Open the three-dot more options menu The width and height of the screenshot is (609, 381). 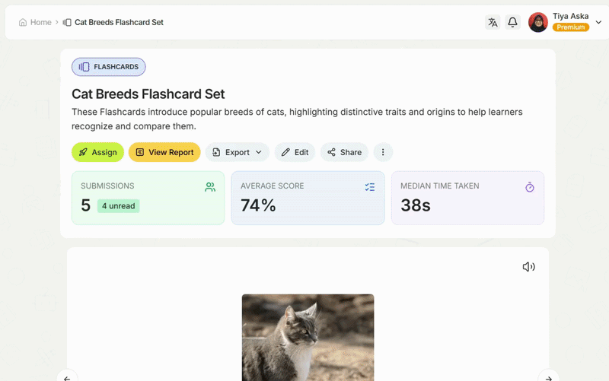383,152
